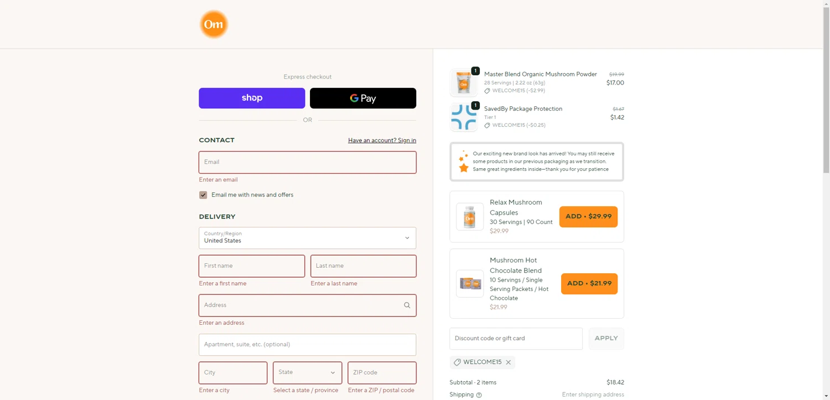Click the Relax Mushroom Capsules thumbnail

(x=470, y=217)
